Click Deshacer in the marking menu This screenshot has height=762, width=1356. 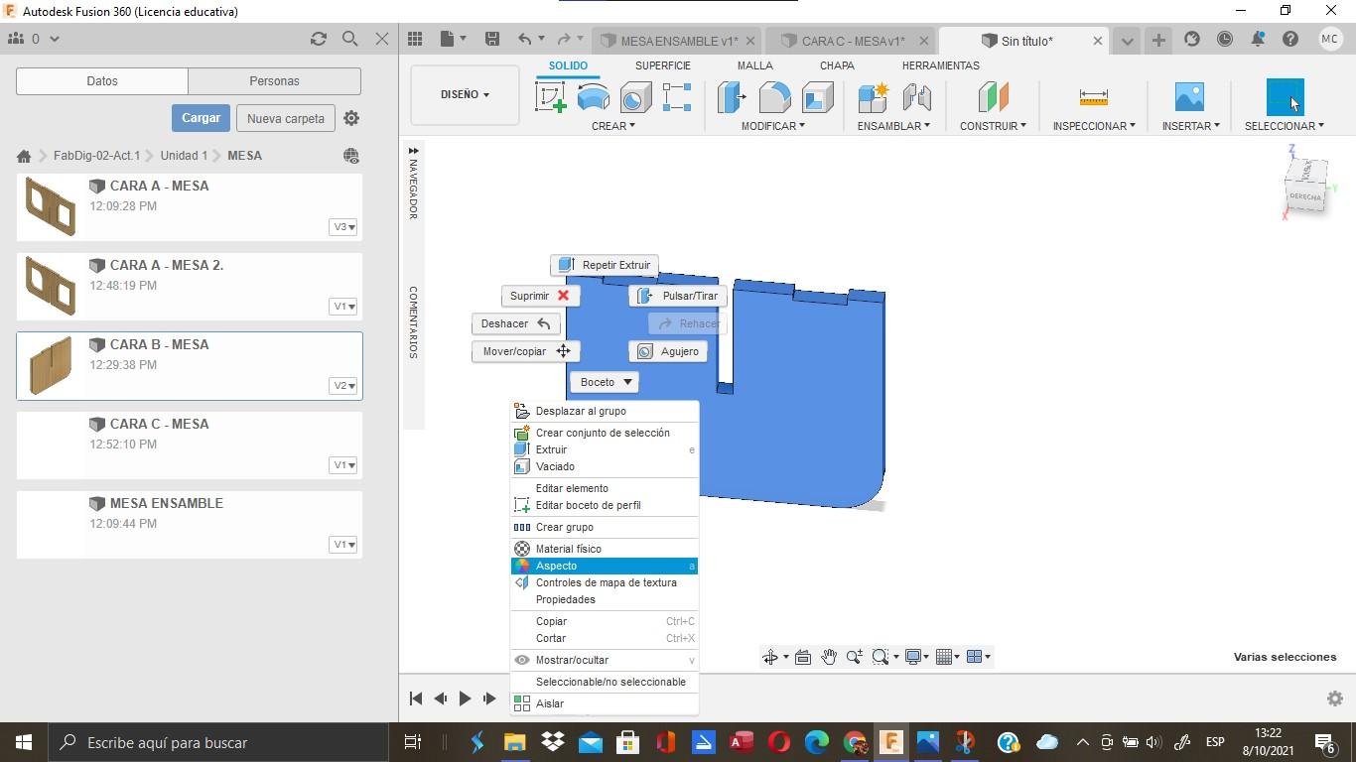point(516,323)
